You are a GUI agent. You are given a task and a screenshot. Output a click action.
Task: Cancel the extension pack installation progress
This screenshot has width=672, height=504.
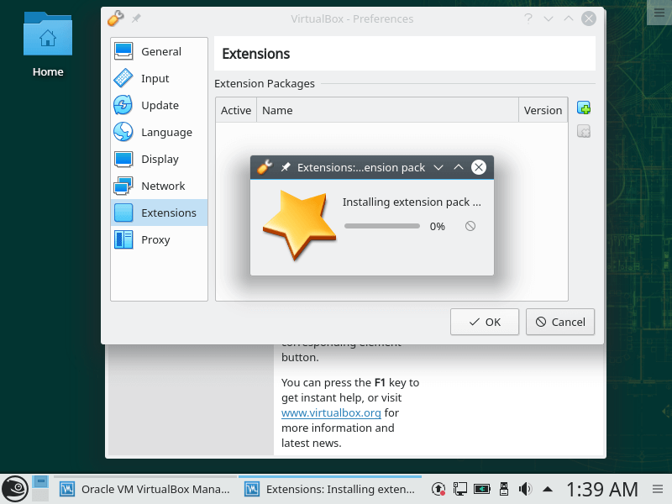(x=470, y=226)
